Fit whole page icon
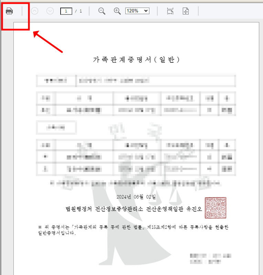 186,11
